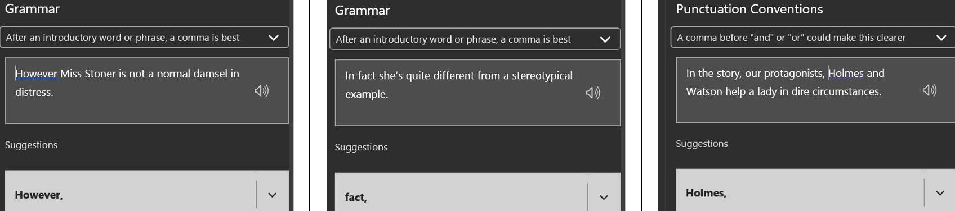
Task: Click the underlined word "However" in the sentence
Action: 36,74
